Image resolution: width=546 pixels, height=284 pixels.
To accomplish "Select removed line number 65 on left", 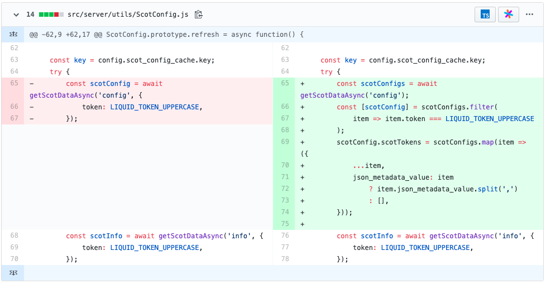I will click(14, 84).
